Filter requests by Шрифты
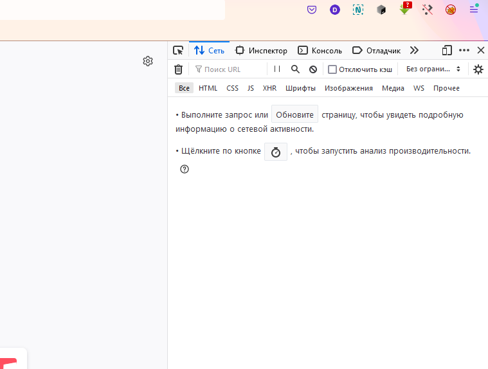488x369 pixels. pyautogui.click(x=300, y=88)
